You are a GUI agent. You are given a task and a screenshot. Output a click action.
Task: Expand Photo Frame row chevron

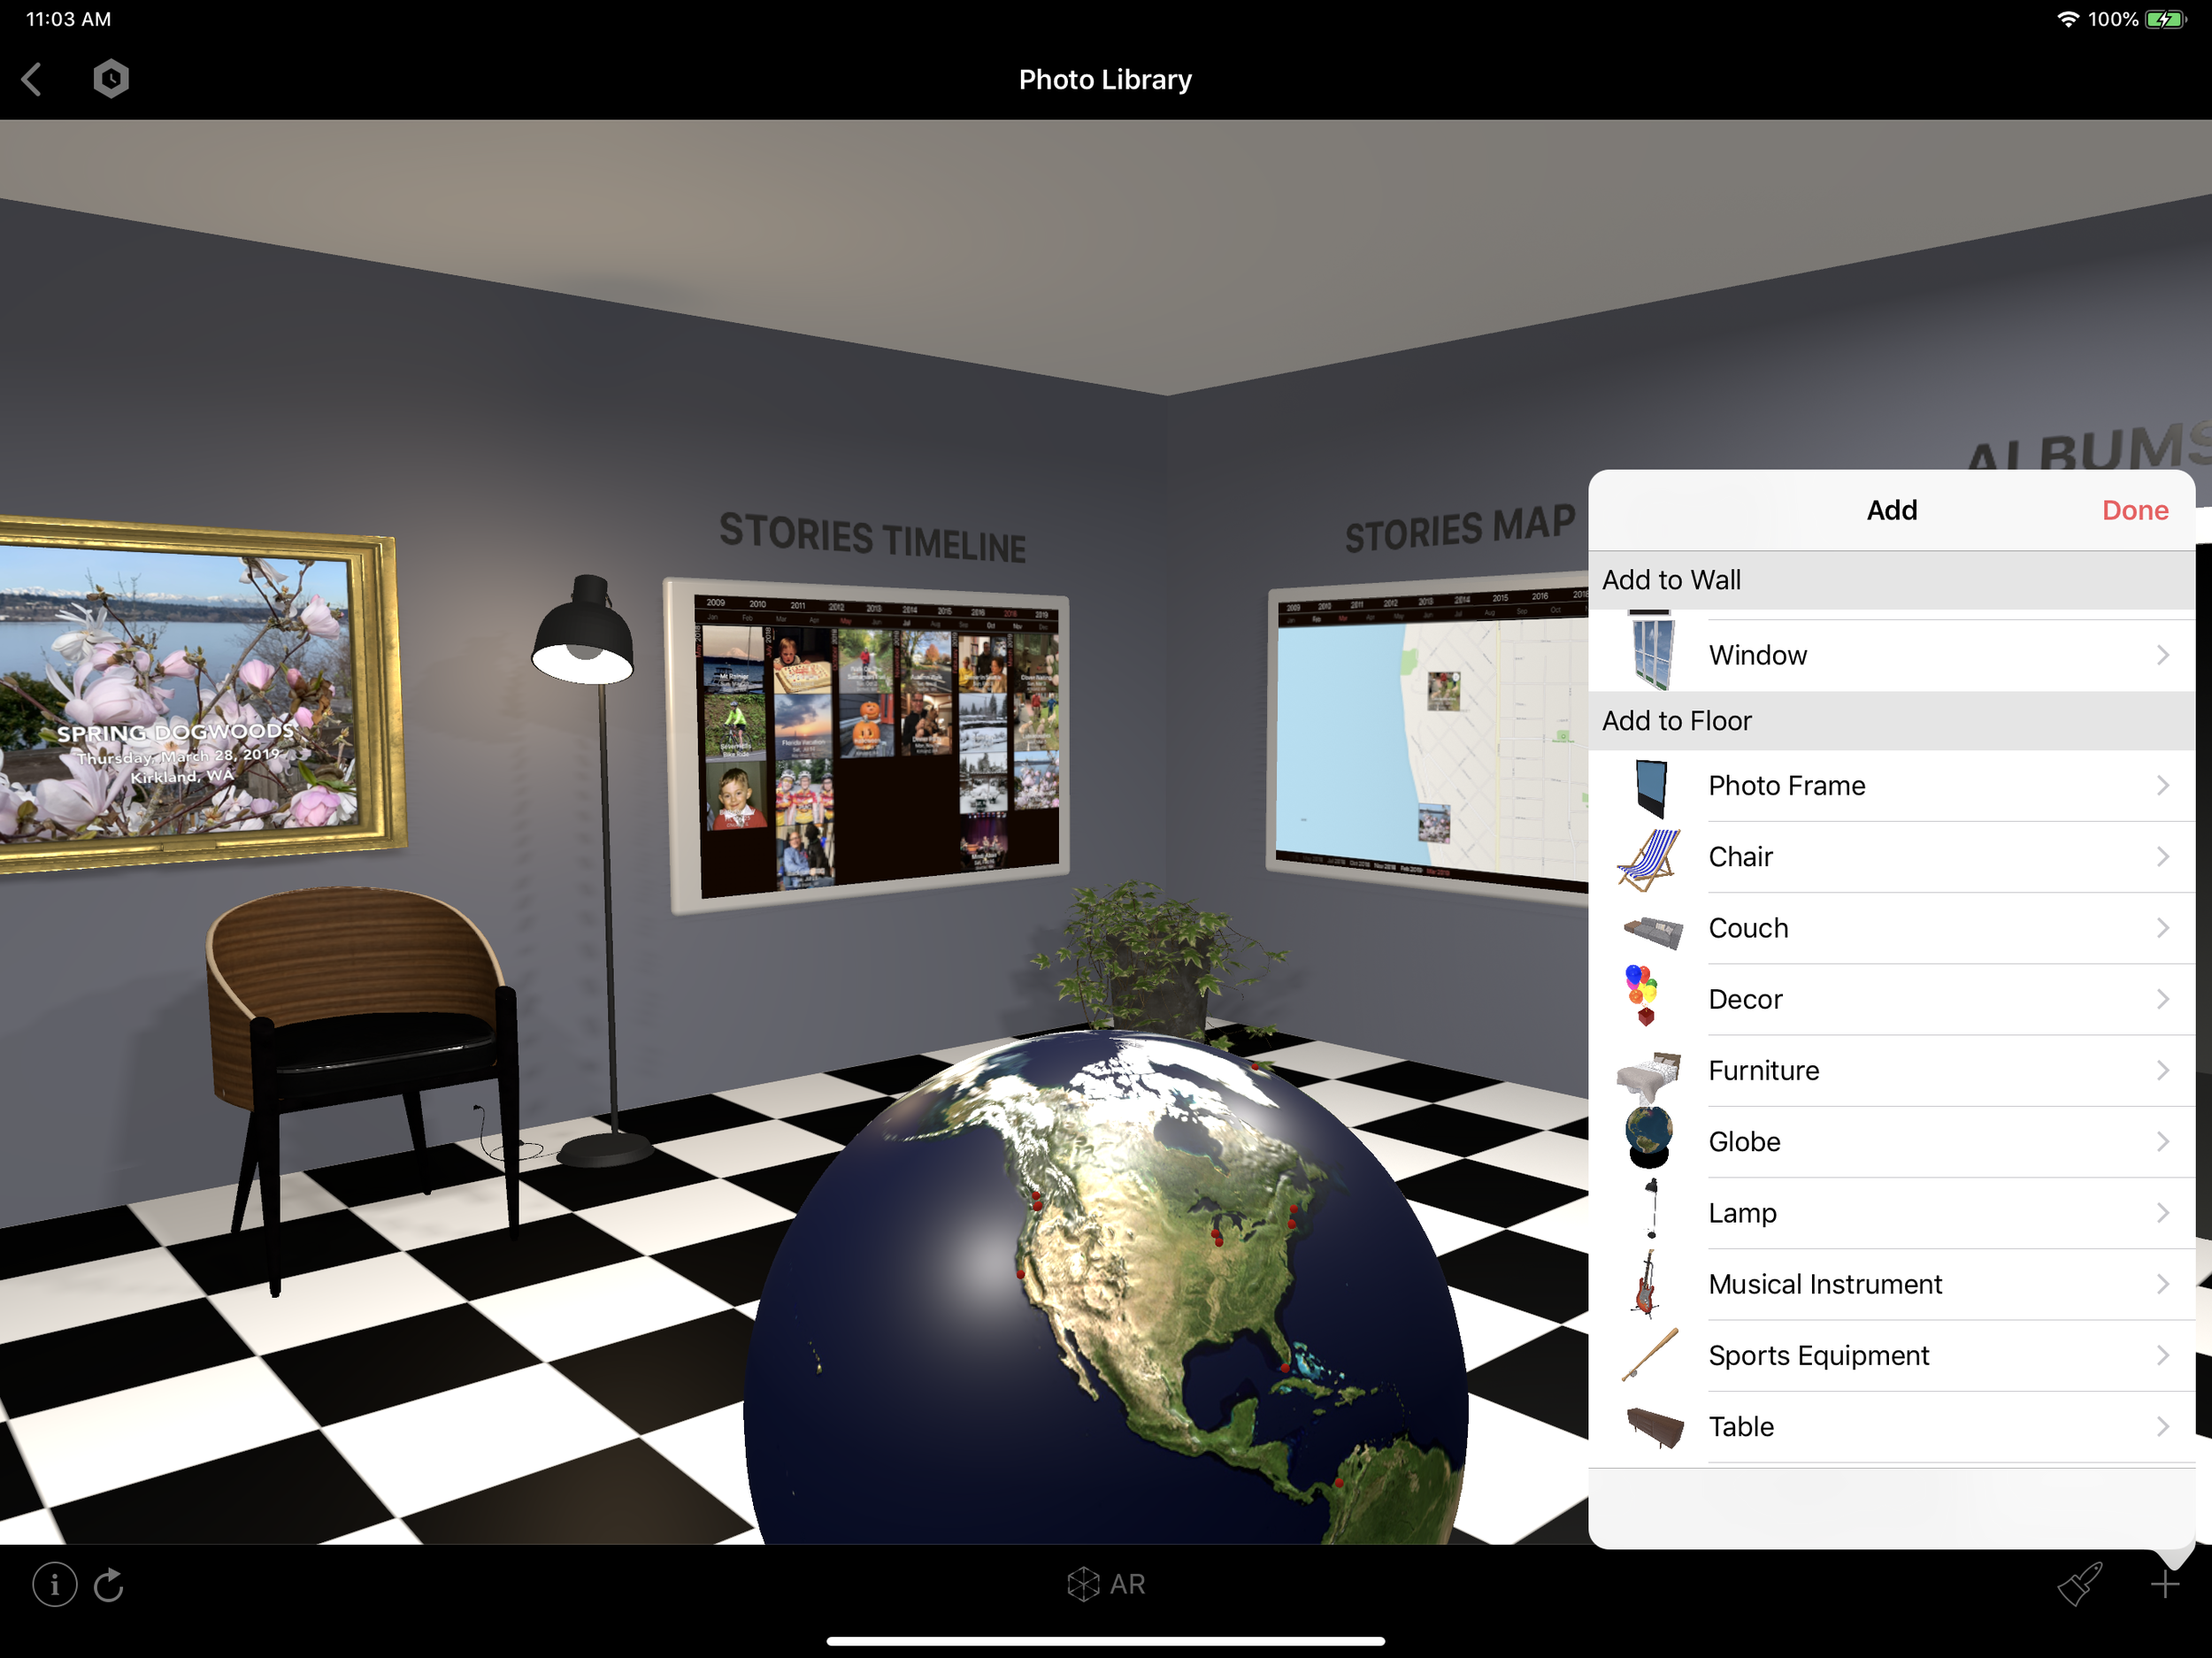tap(2162, 786)
